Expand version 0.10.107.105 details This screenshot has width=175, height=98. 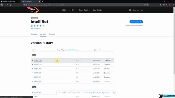[x=32, y=65]
